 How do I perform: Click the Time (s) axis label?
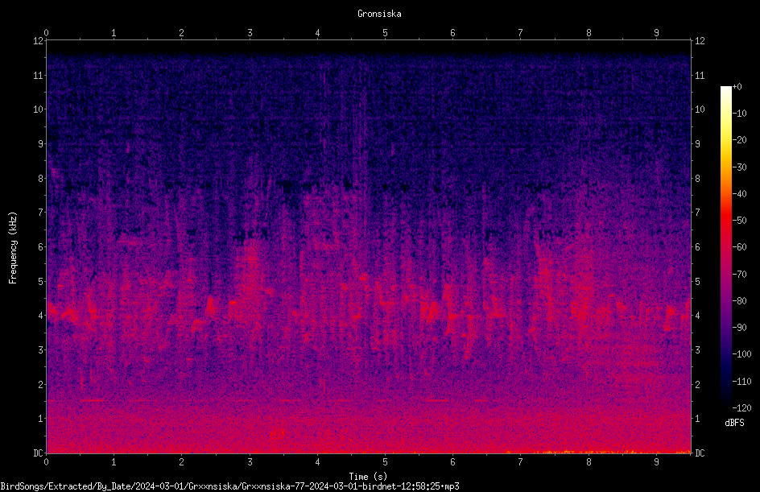click(x=368, y=477)
